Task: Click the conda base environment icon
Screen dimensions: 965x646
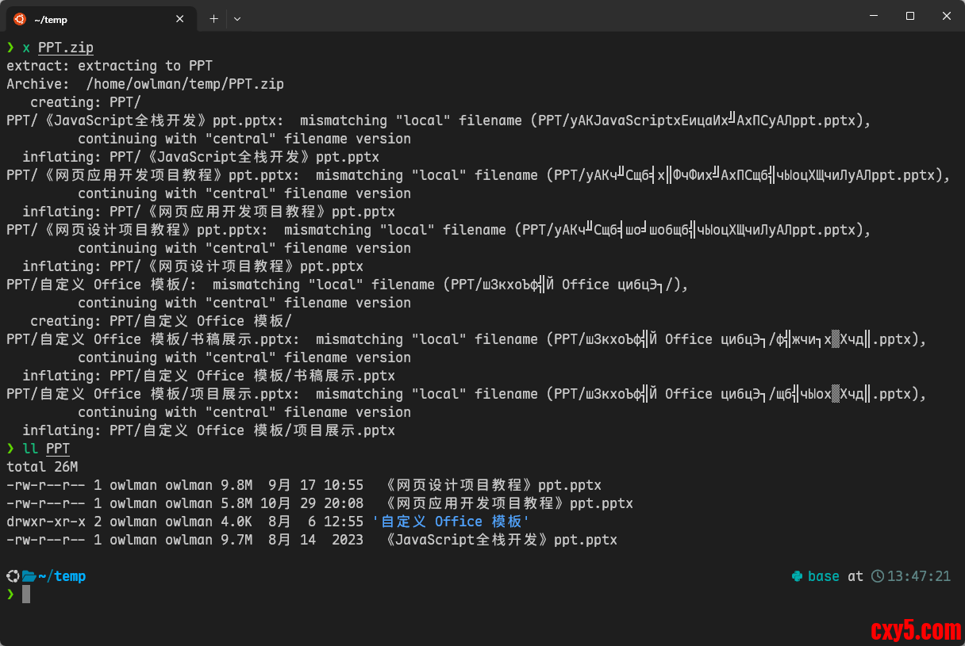Action: pos(797,576)
